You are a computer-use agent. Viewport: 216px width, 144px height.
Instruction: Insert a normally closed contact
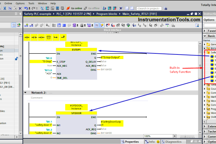[x=34, y=37]
